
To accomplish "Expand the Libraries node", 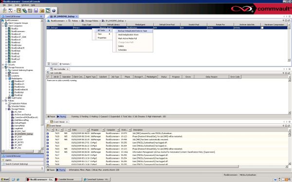I will click(6, 73).
